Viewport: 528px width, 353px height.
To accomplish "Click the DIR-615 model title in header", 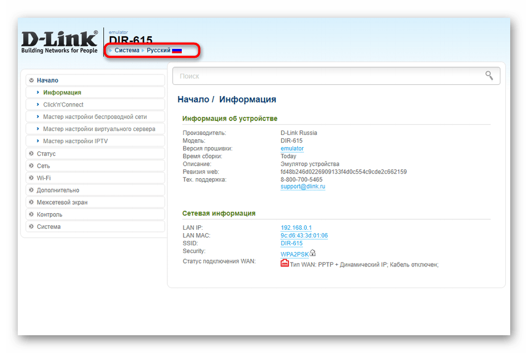I will pos(131,39).
